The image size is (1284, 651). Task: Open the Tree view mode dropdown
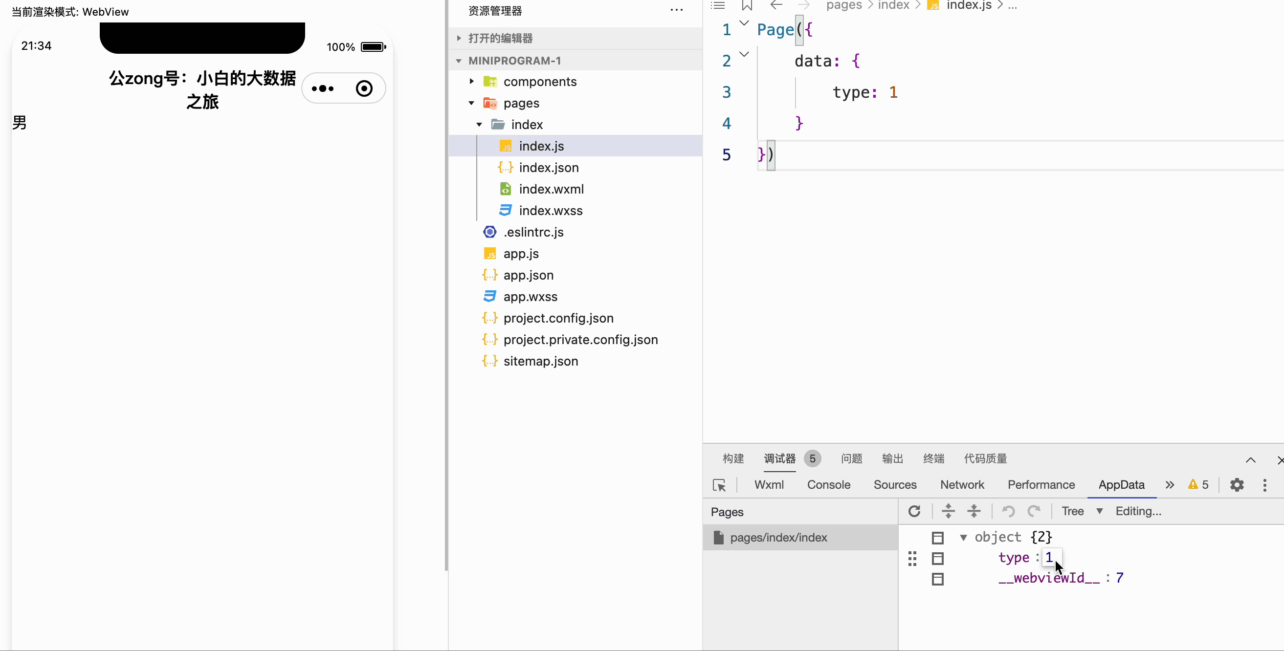[x=1082, y=511]
